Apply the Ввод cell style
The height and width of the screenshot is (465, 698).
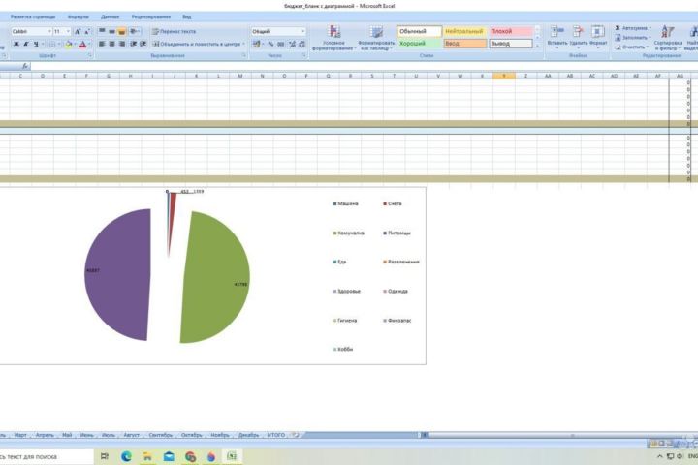[x=464, y=44]
